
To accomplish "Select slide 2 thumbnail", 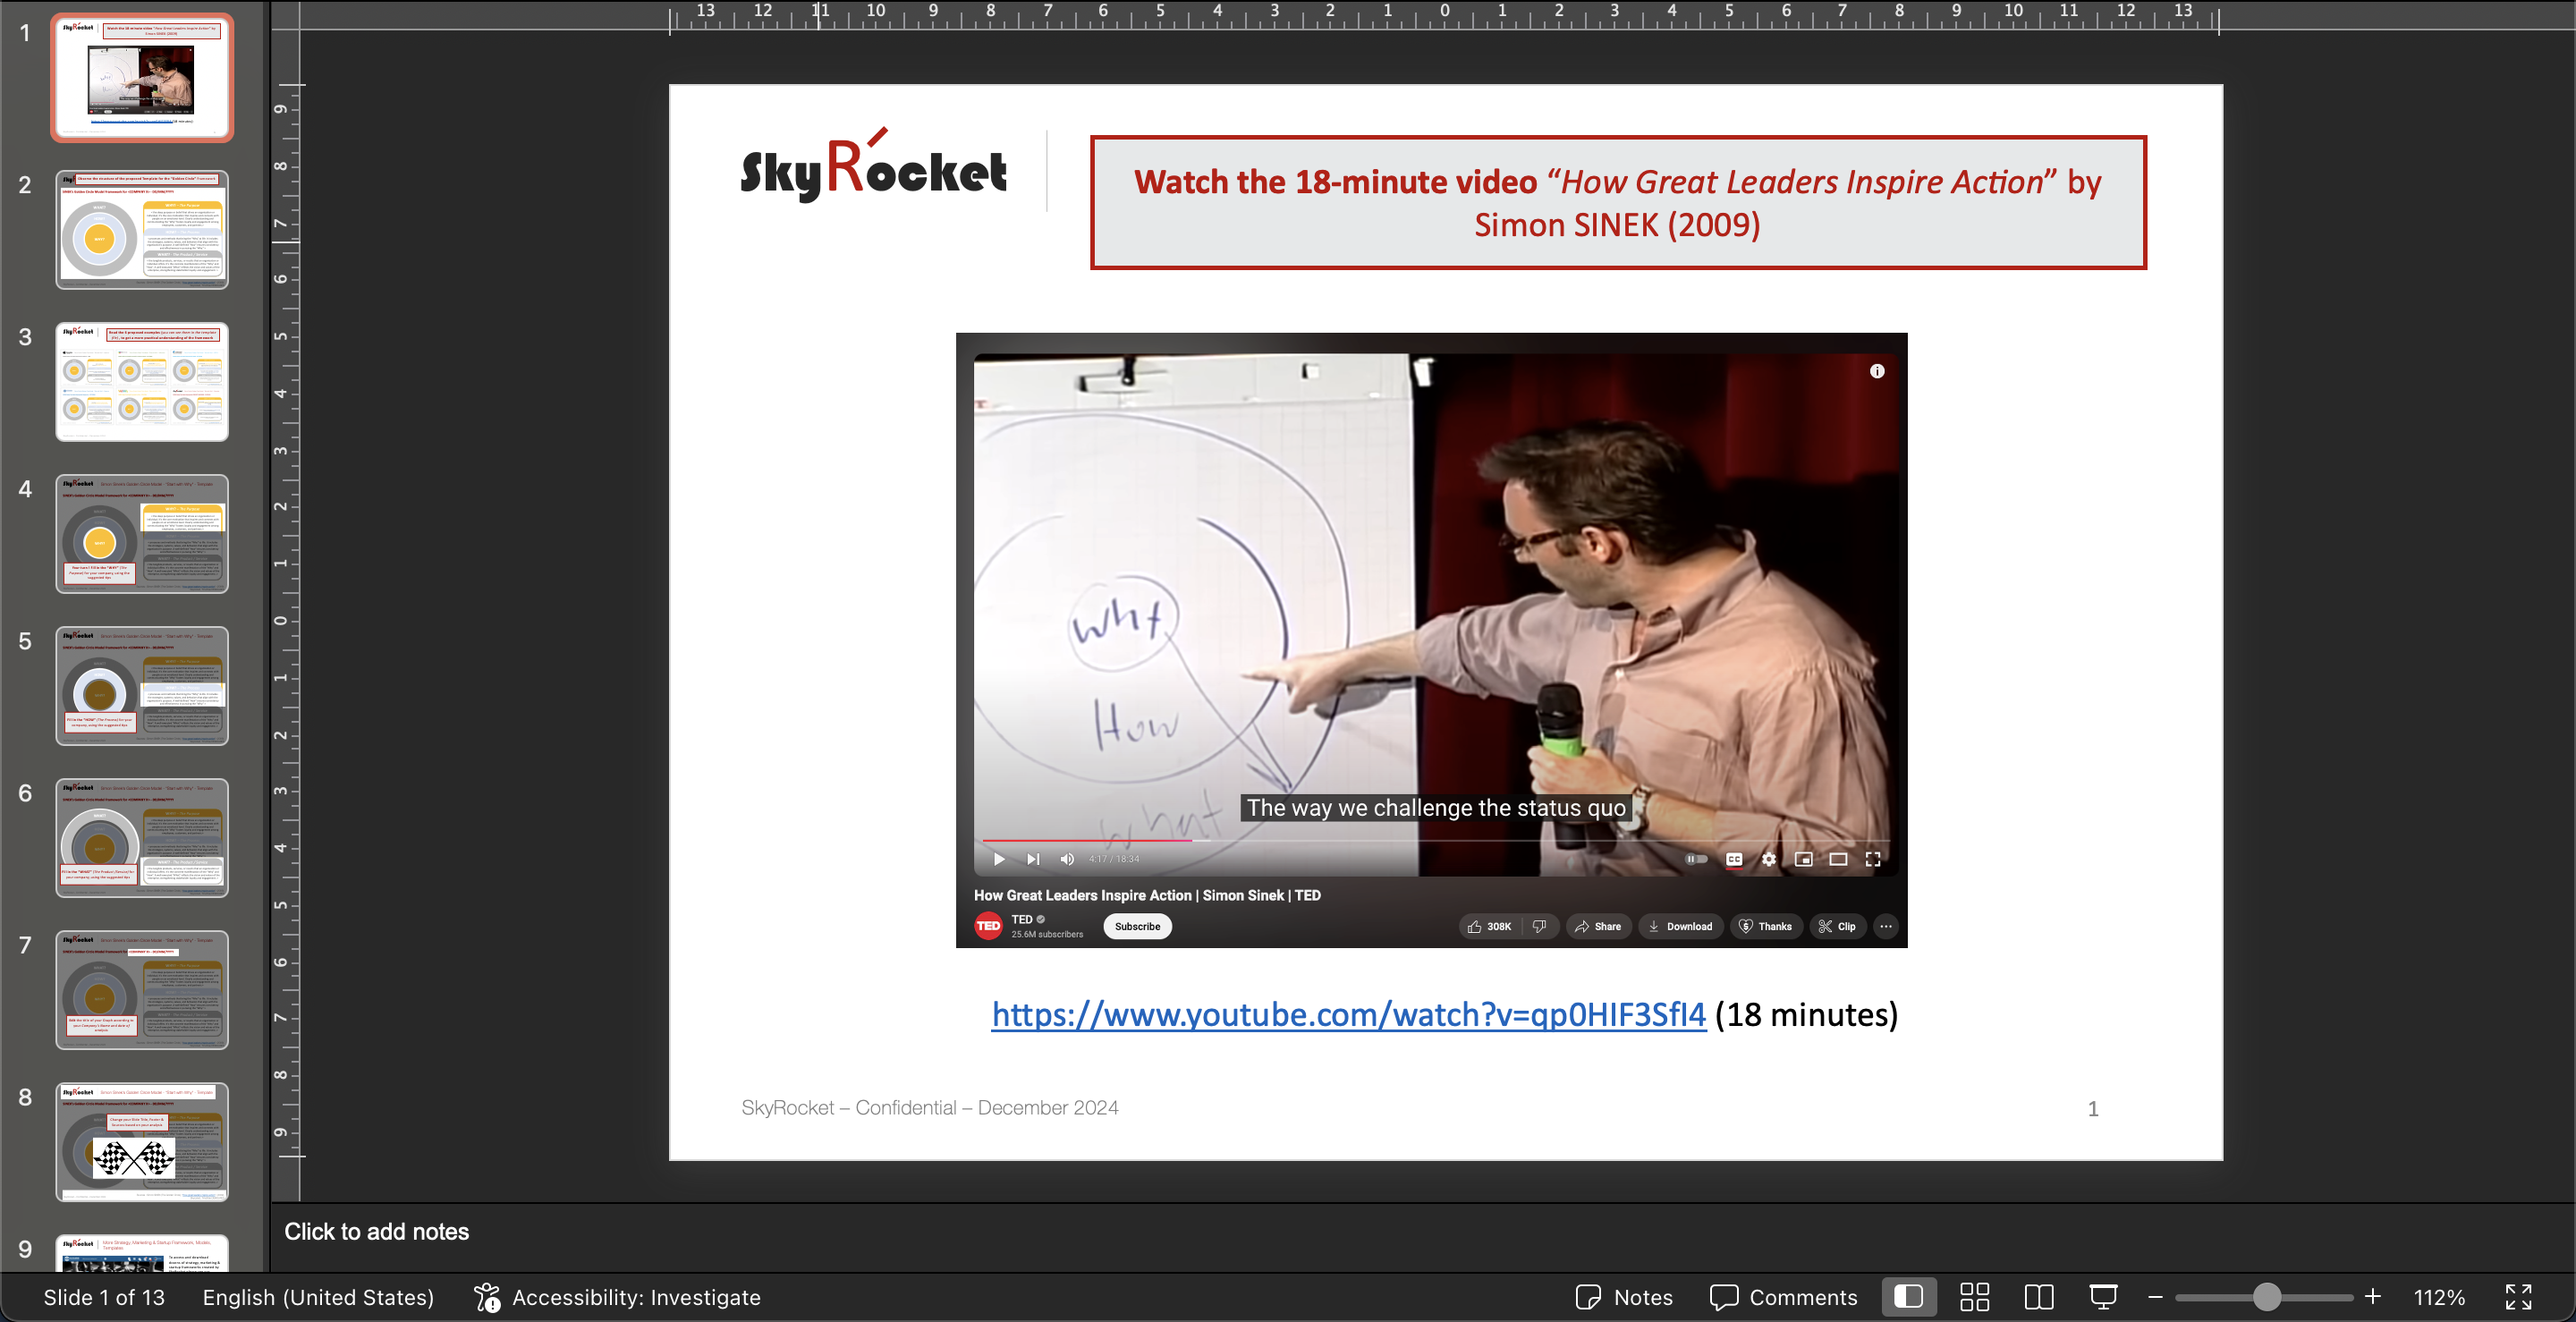I will tap(142, 229).
